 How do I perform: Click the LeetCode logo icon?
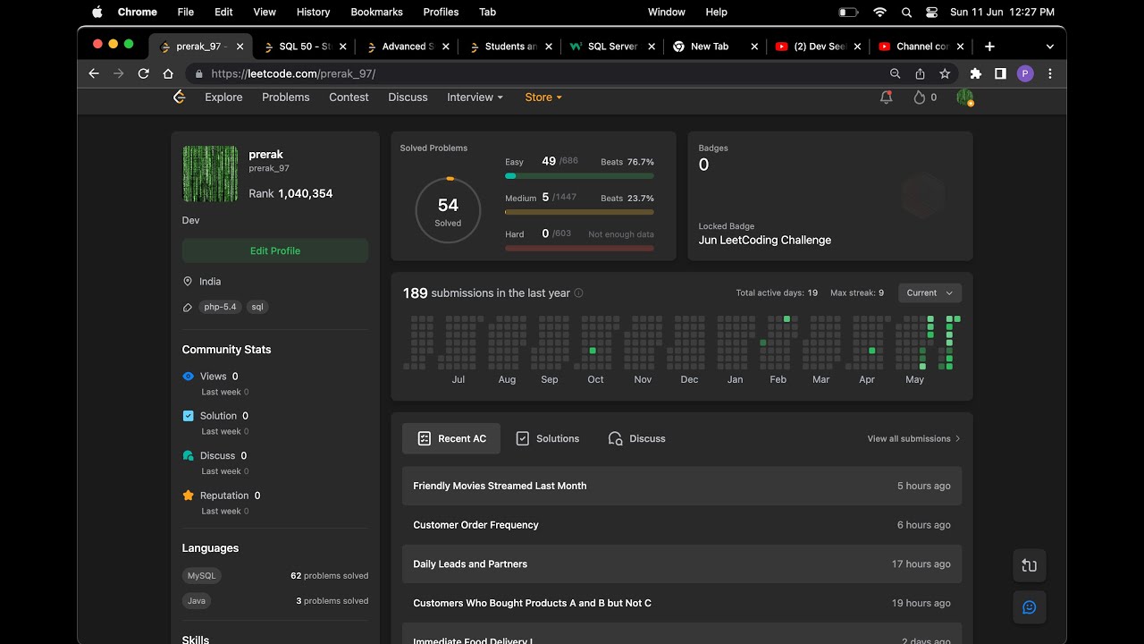tap(179, 97)
